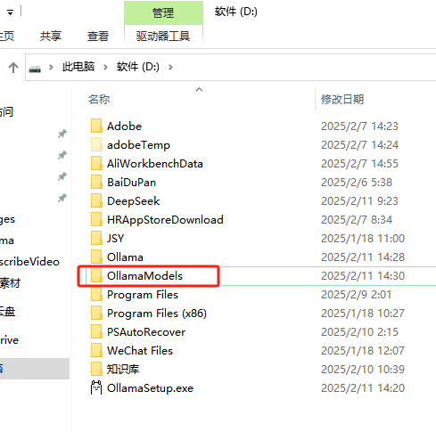Image resolution: width=436 pixels, height=432 pixels.
Task: Click the DeepSeek folder icon
Action: tap(96, 200)
